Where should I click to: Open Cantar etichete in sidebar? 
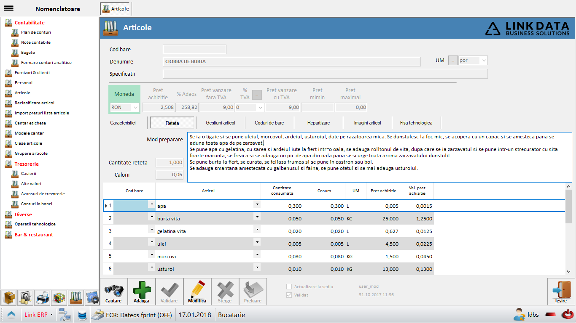[x=30, y=123]
